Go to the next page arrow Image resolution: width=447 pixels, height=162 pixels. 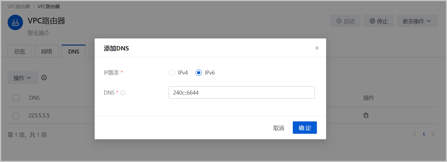pyautogui.click(x=433, y=134)
